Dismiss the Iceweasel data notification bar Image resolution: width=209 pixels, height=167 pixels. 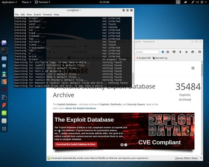coord(201,158)
